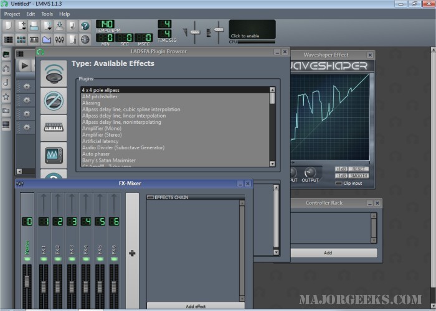Mute FX 5 channel LED
Screen dimensions: 436x311
click(100, 259)
